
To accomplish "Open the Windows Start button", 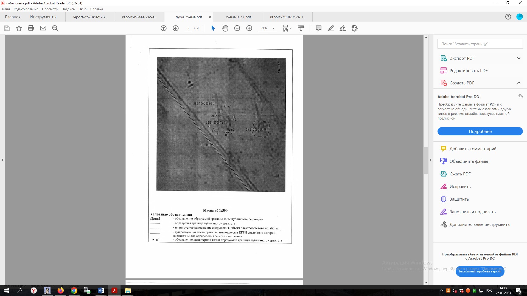I will pos(7,291).
